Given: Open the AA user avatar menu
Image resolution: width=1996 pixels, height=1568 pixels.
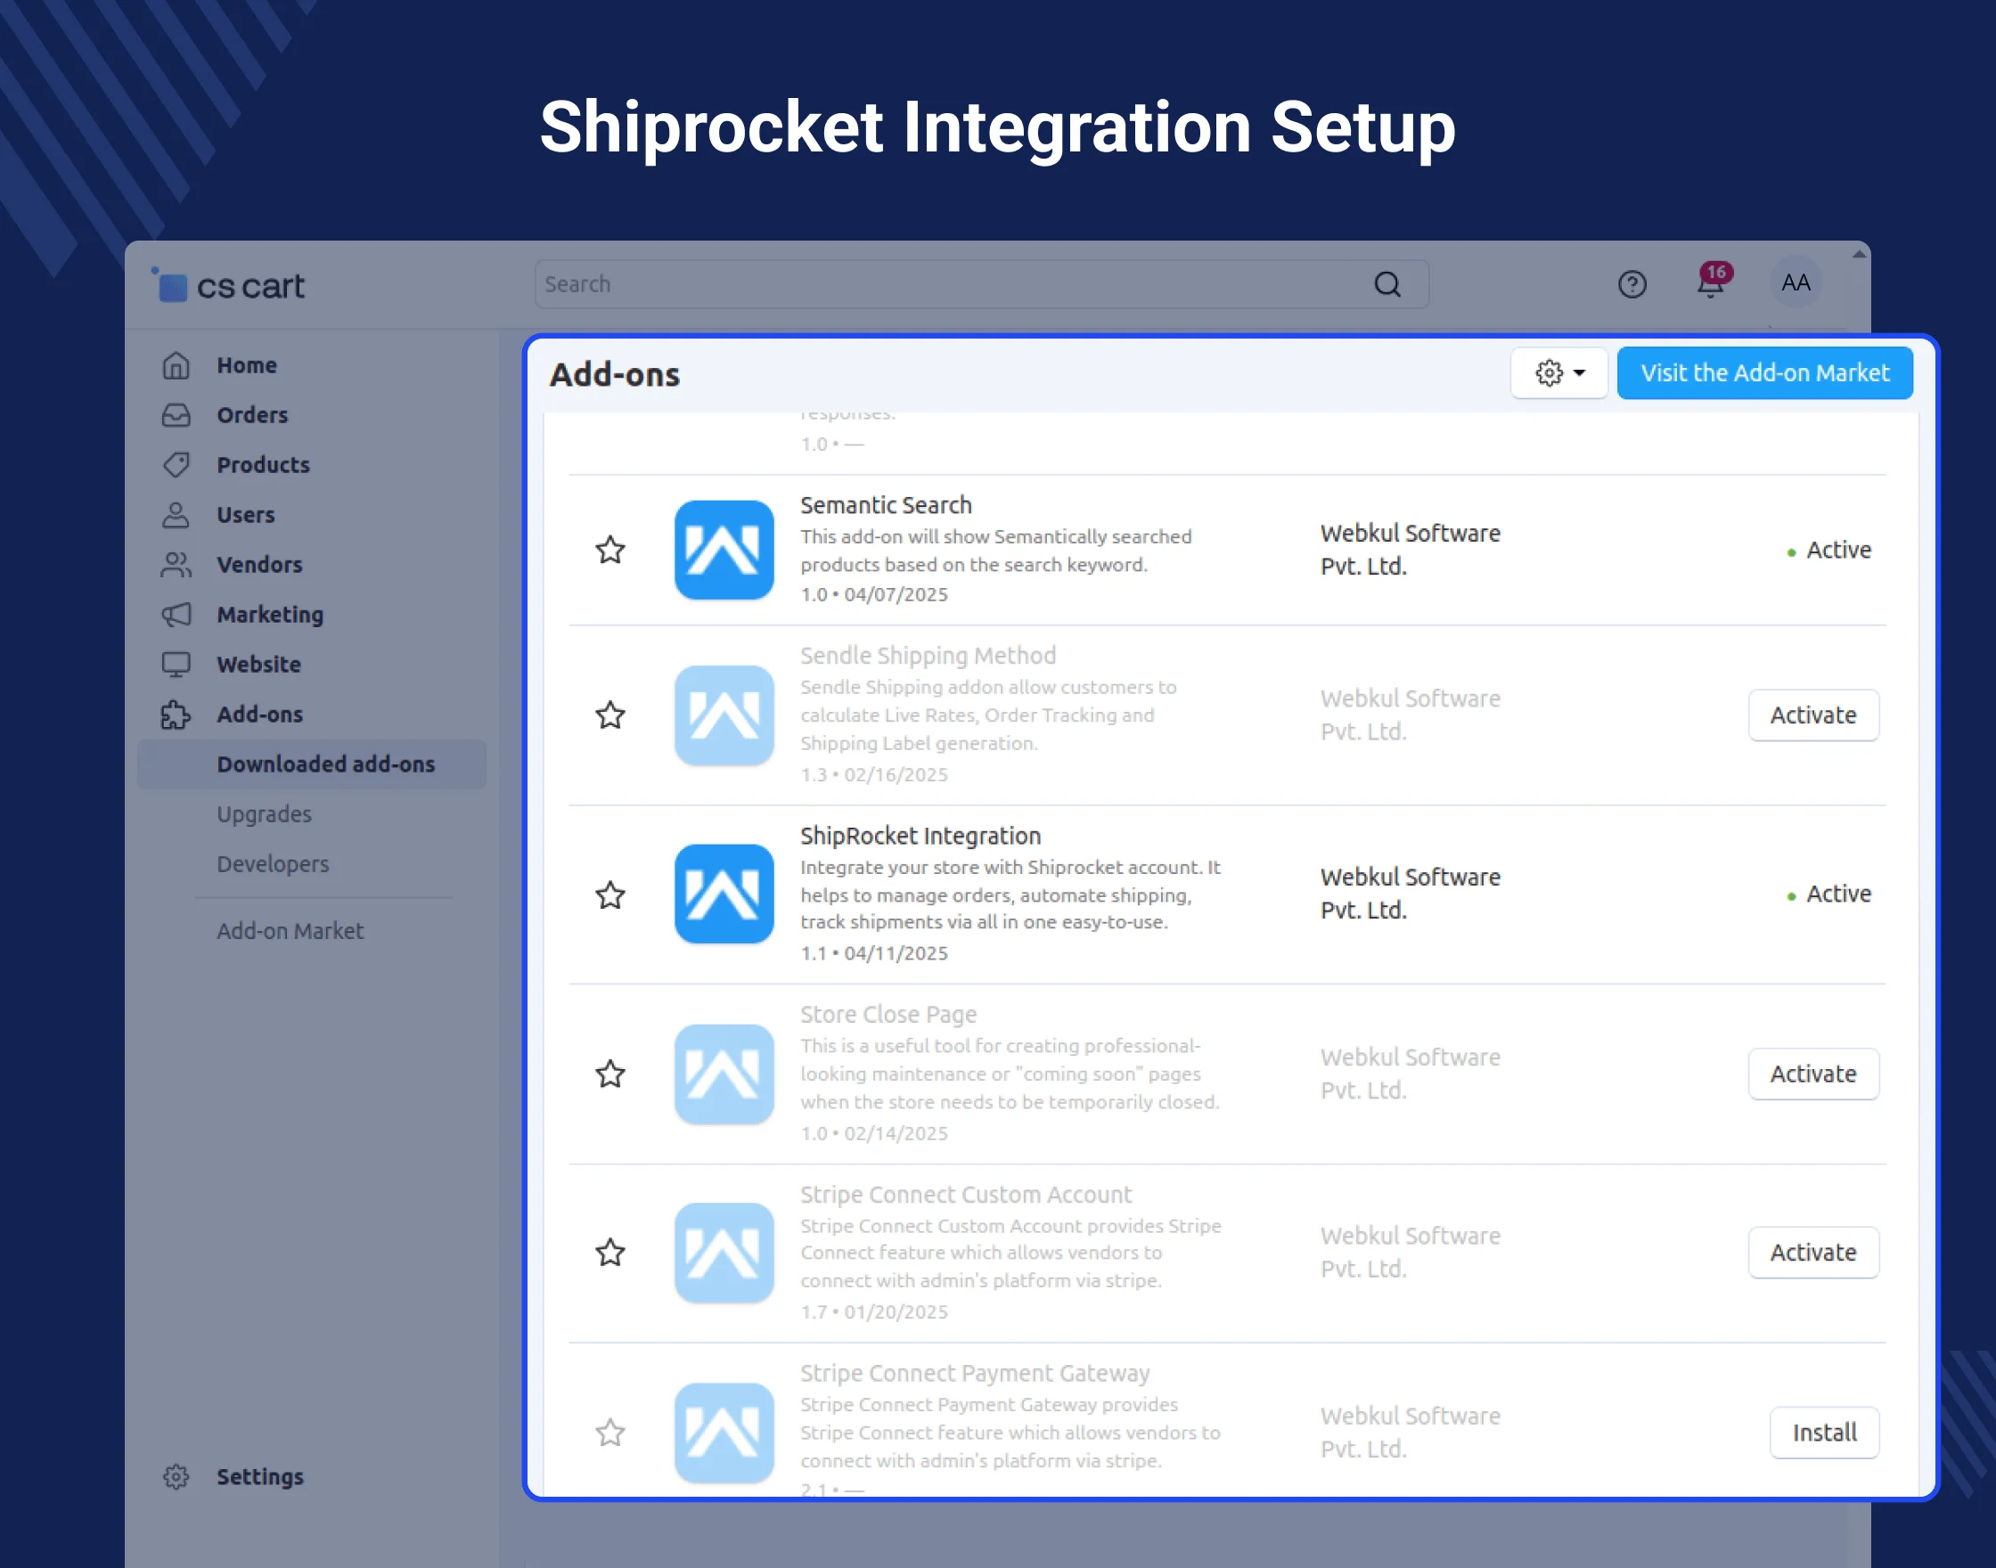Looking at the screenshot, I should (1795, 282).
